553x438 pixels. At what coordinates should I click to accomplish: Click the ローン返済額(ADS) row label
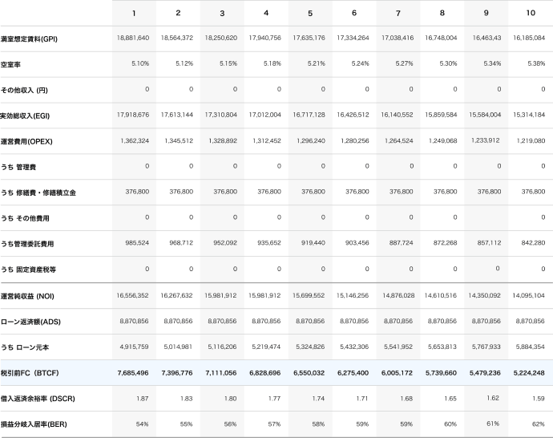click(x=30, y=322)
